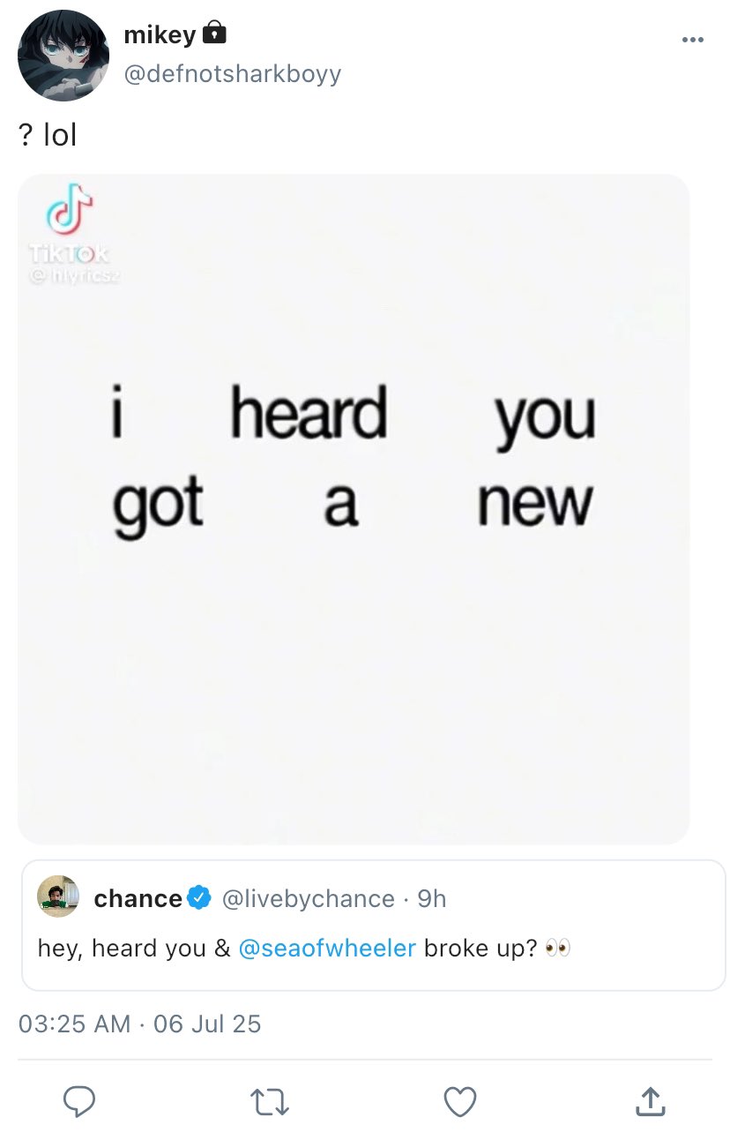This screenshot has width=730, height=1140.
Task: Open the three-dot more options menu
Action: (x=692, y=40)
